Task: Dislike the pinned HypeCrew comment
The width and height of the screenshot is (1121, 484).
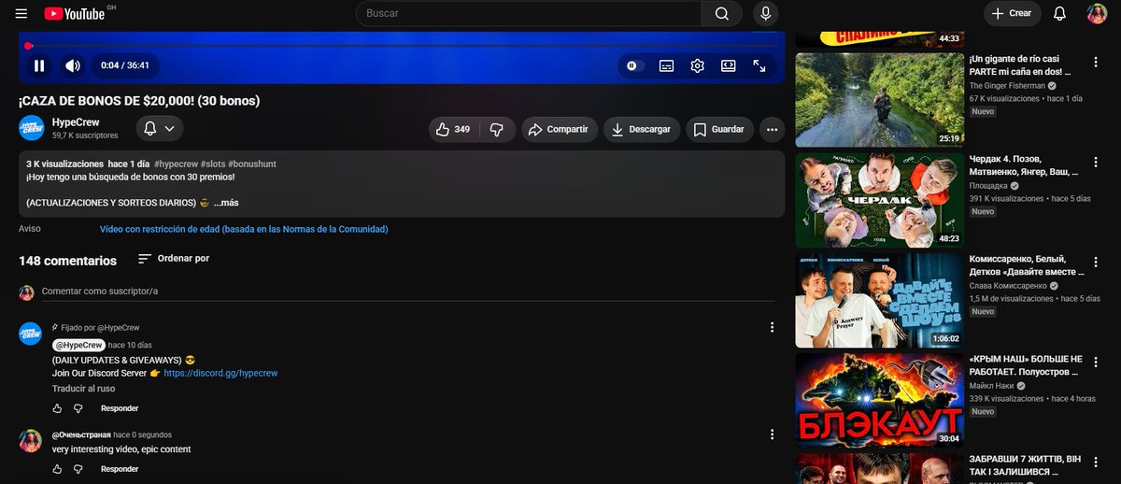Action: tap(78, 408)
